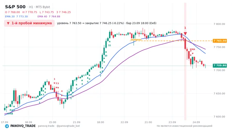Click the green signal number '10' on the rally
232x130 pixels.
coord(106,56)
